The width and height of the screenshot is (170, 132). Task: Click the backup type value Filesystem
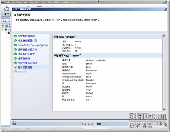point(91,70)
